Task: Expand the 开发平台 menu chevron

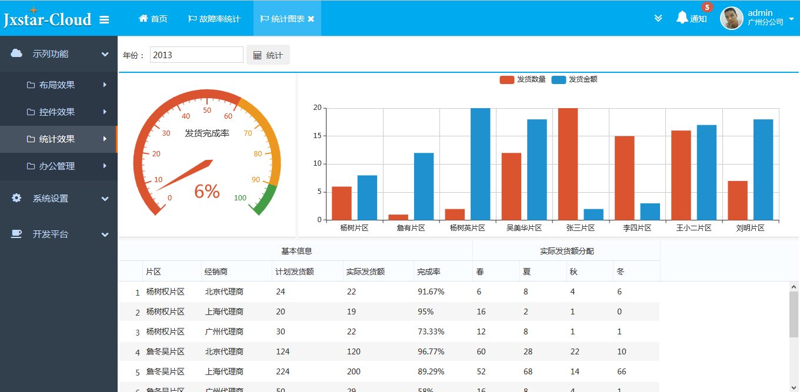Action: pyautogui.click(x=105, y=234)
